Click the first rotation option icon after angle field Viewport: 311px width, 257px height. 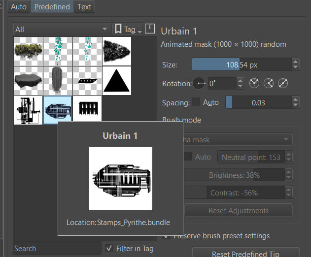[254, 84]
